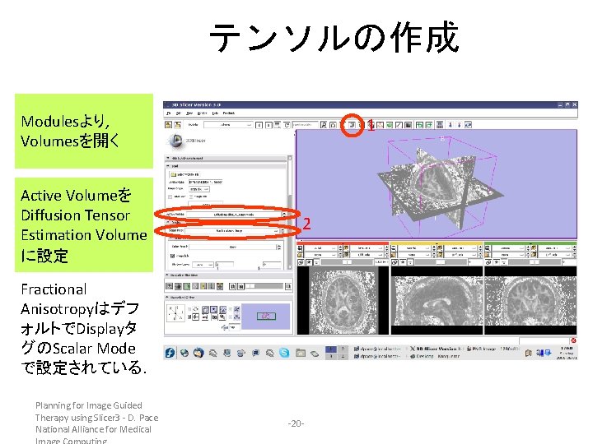593x444 pixels.
Task: Open the Modules selector dropdown
Action: coord(228,125)
